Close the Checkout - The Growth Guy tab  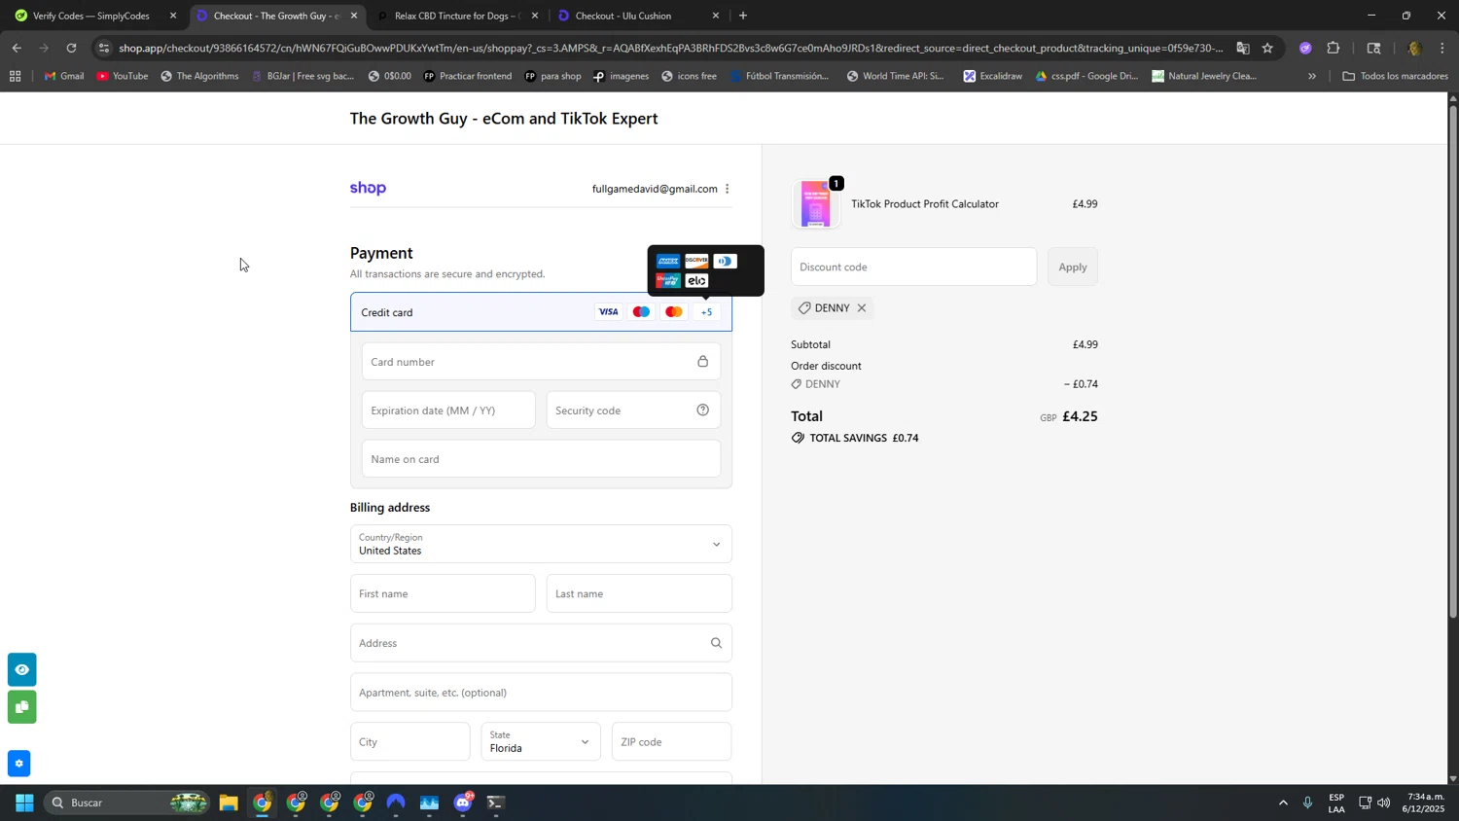pyautogui.click(x=354, y=16)
